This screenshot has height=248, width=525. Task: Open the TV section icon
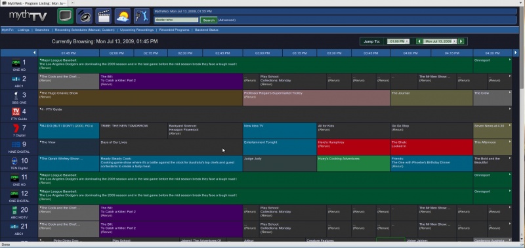pos(65,16)
